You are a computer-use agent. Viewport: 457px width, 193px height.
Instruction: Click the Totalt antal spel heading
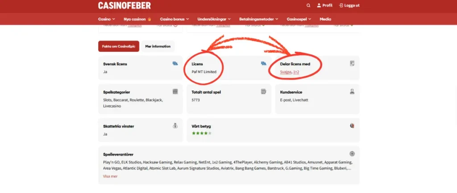pos(206,92)
